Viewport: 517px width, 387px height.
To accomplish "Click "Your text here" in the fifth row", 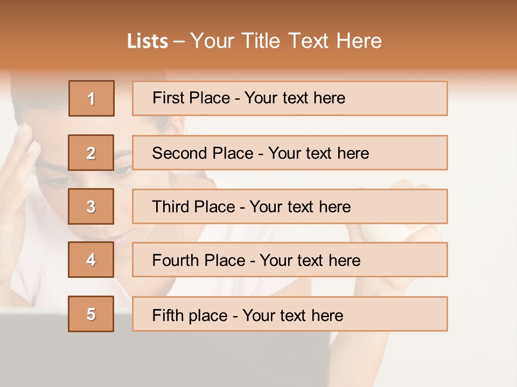I will pos(292,315).
